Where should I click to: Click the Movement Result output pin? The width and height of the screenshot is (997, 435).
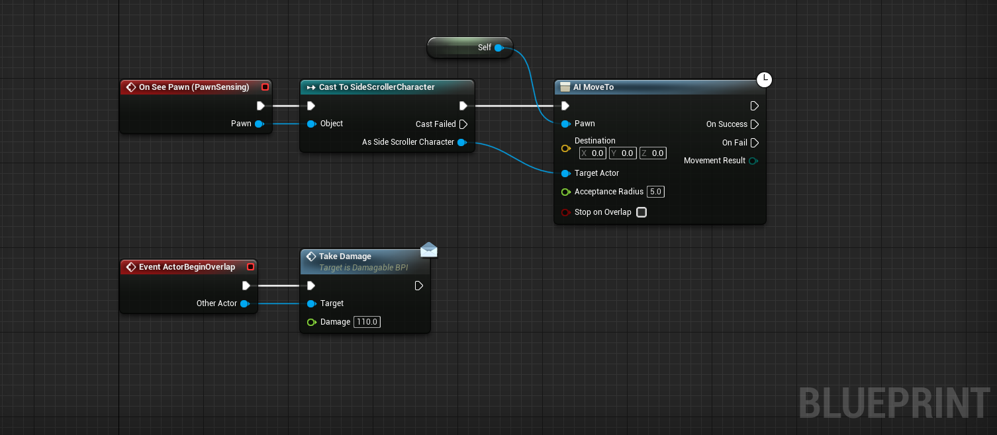point(753,161)
